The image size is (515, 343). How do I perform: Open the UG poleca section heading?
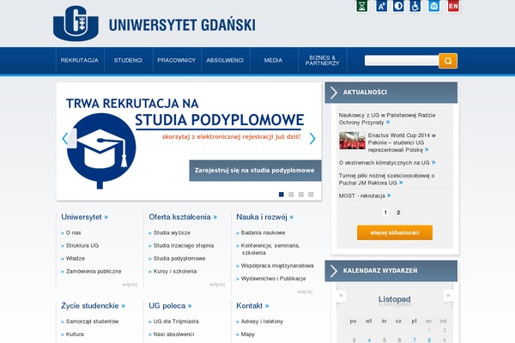[x=170, y=306]
